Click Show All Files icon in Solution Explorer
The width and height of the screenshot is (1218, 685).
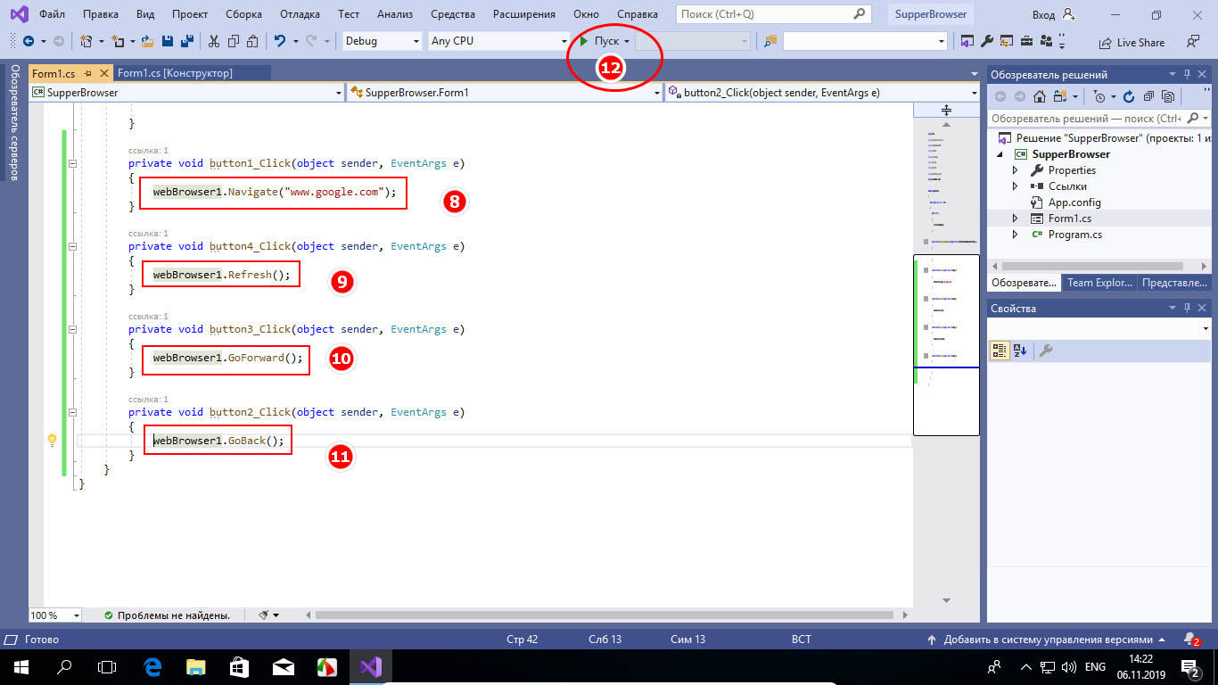[x=1167, y=96]
